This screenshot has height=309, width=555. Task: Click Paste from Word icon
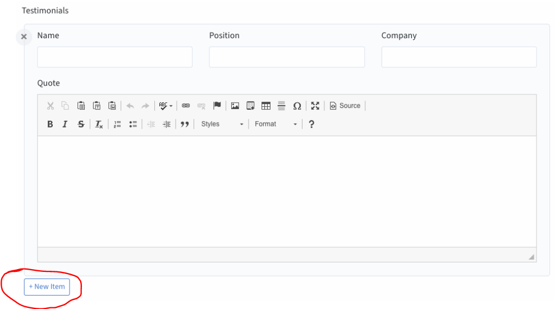coord(112,106)
